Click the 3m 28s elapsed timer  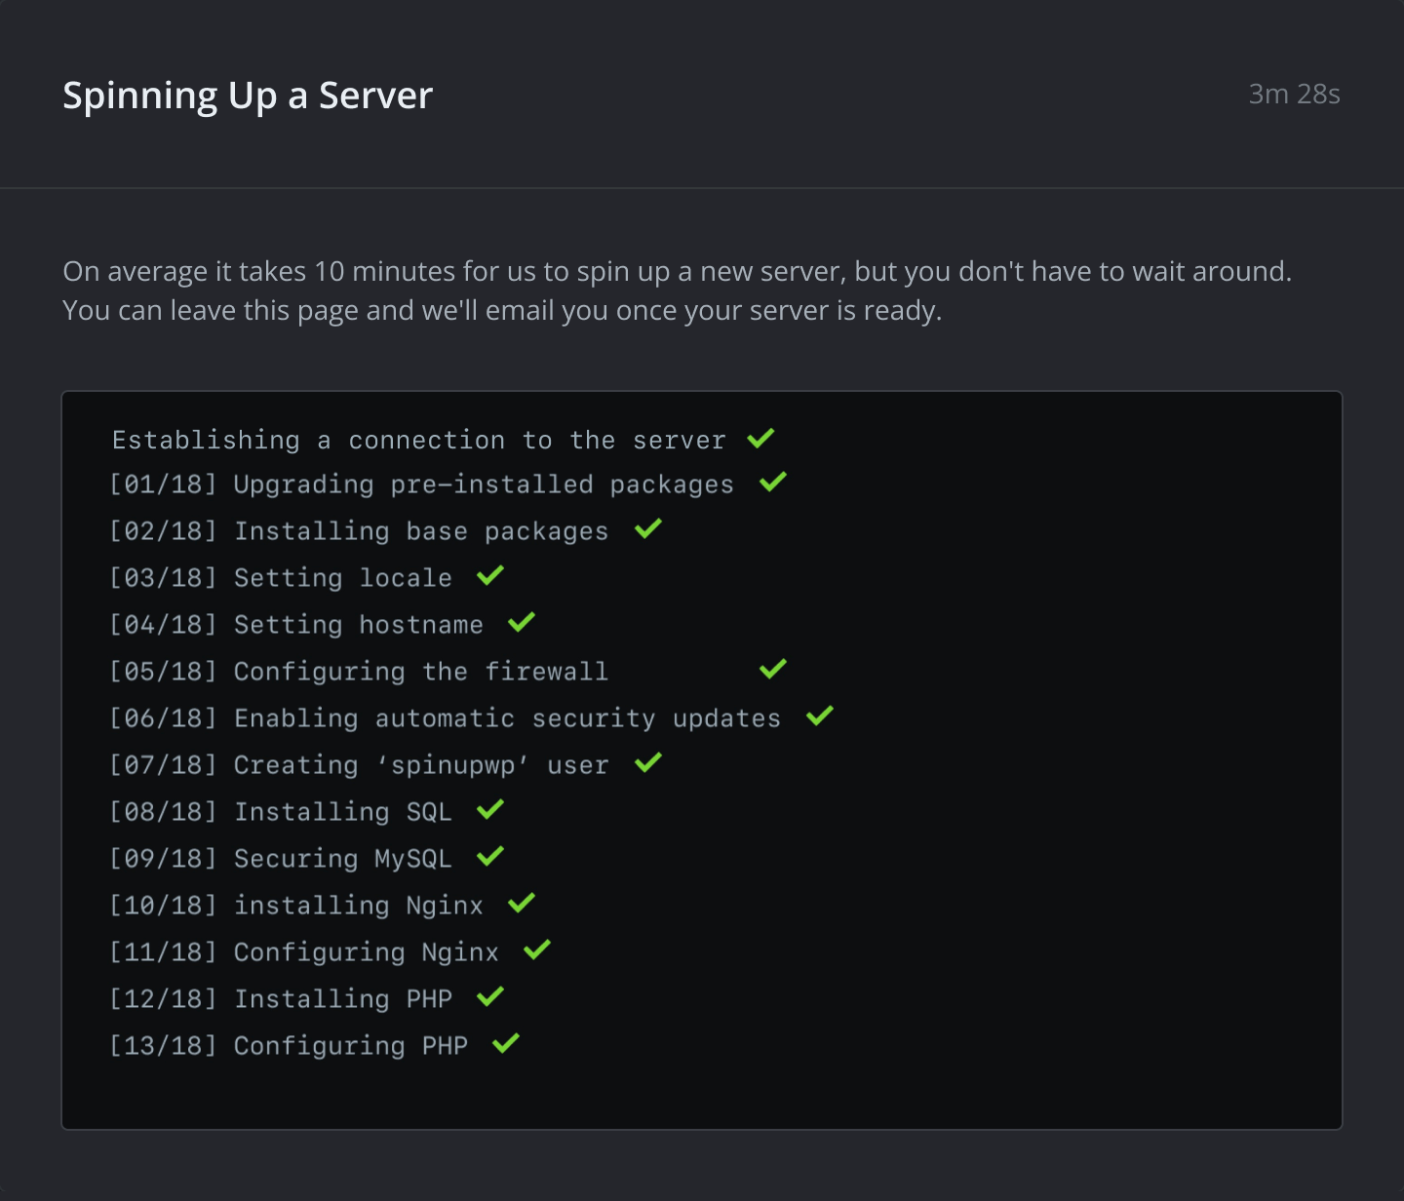click(x=1294, y=94)
